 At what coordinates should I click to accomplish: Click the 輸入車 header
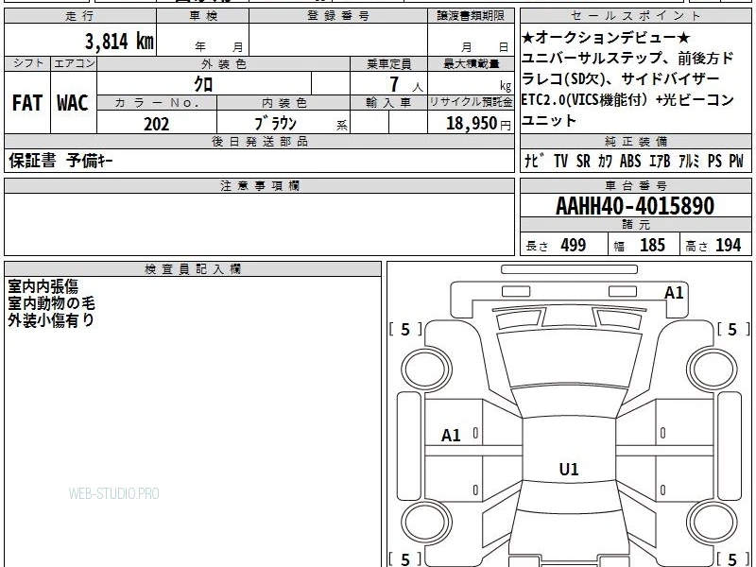(388, 102)
